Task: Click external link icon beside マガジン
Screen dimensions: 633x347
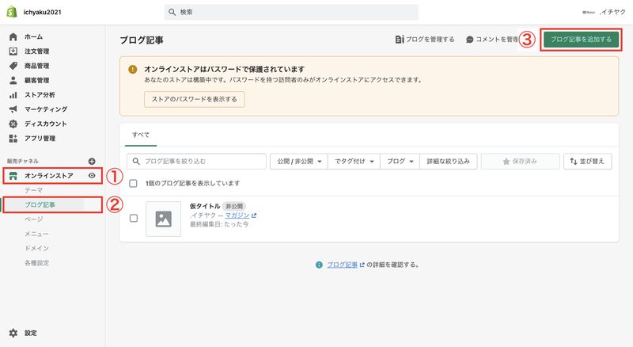Action: (253, 215)
